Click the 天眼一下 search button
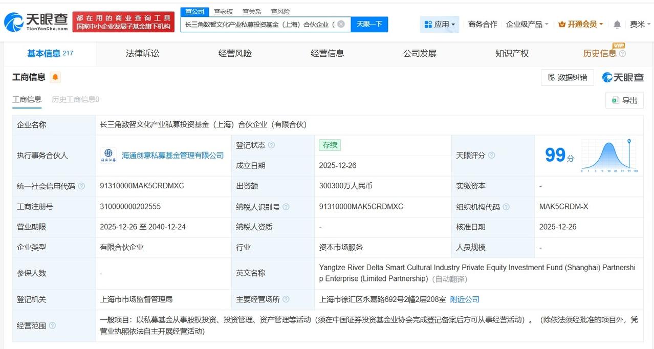654x349 pixels. point(369,24)
